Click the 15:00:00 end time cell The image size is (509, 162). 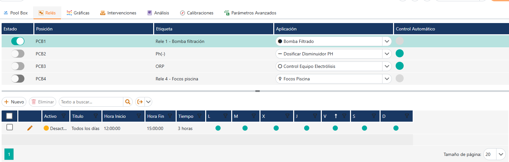point(155,128)
